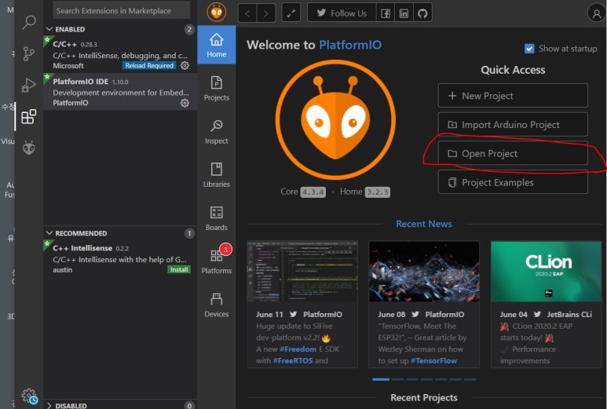Click the Open Project button
The image size is (607, 409).
[x=513, y=154]
